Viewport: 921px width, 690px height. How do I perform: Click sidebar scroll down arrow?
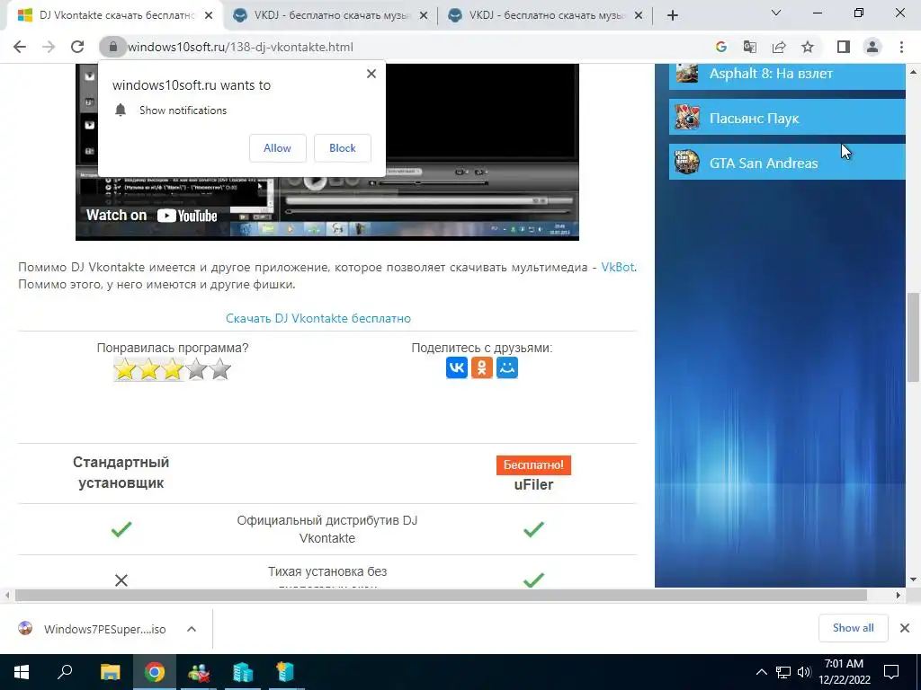(913, 579)
